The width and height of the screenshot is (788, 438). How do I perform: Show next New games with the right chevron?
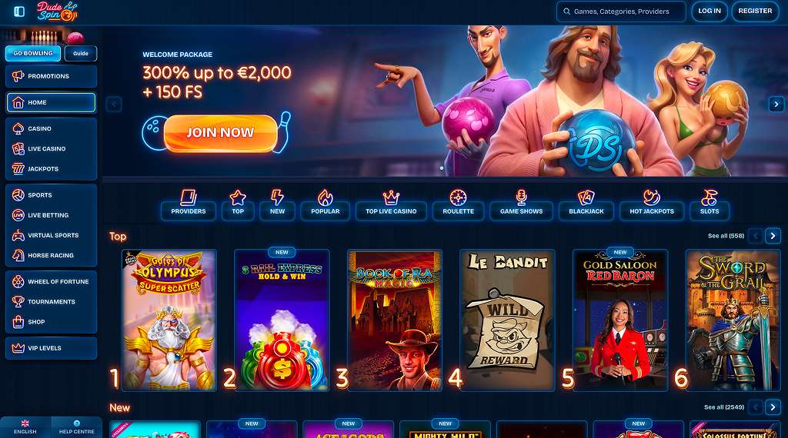click(x=773, y=407)
